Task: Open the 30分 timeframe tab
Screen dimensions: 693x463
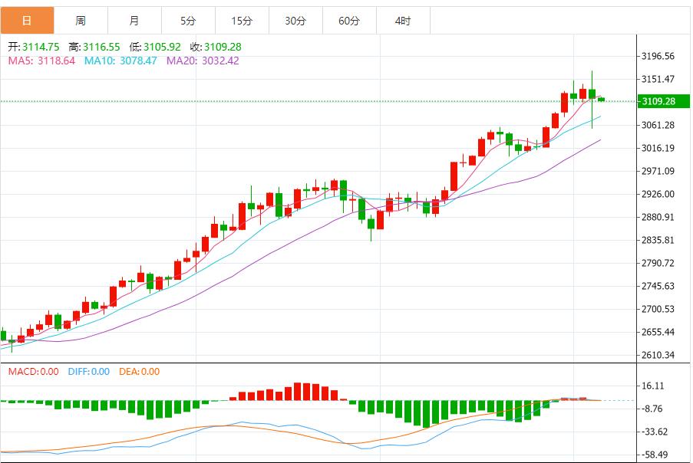Action: click(296, 20)
